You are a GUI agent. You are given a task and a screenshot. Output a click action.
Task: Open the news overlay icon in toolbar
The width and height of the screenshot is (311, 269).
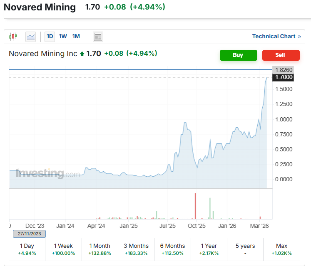98,37
